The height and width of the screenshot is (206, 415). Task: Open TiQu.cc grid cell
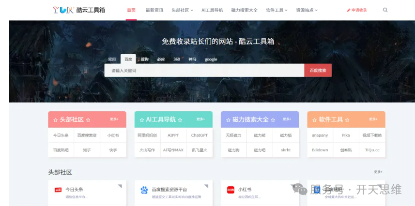pyautogui.click(x=372, y=150)
